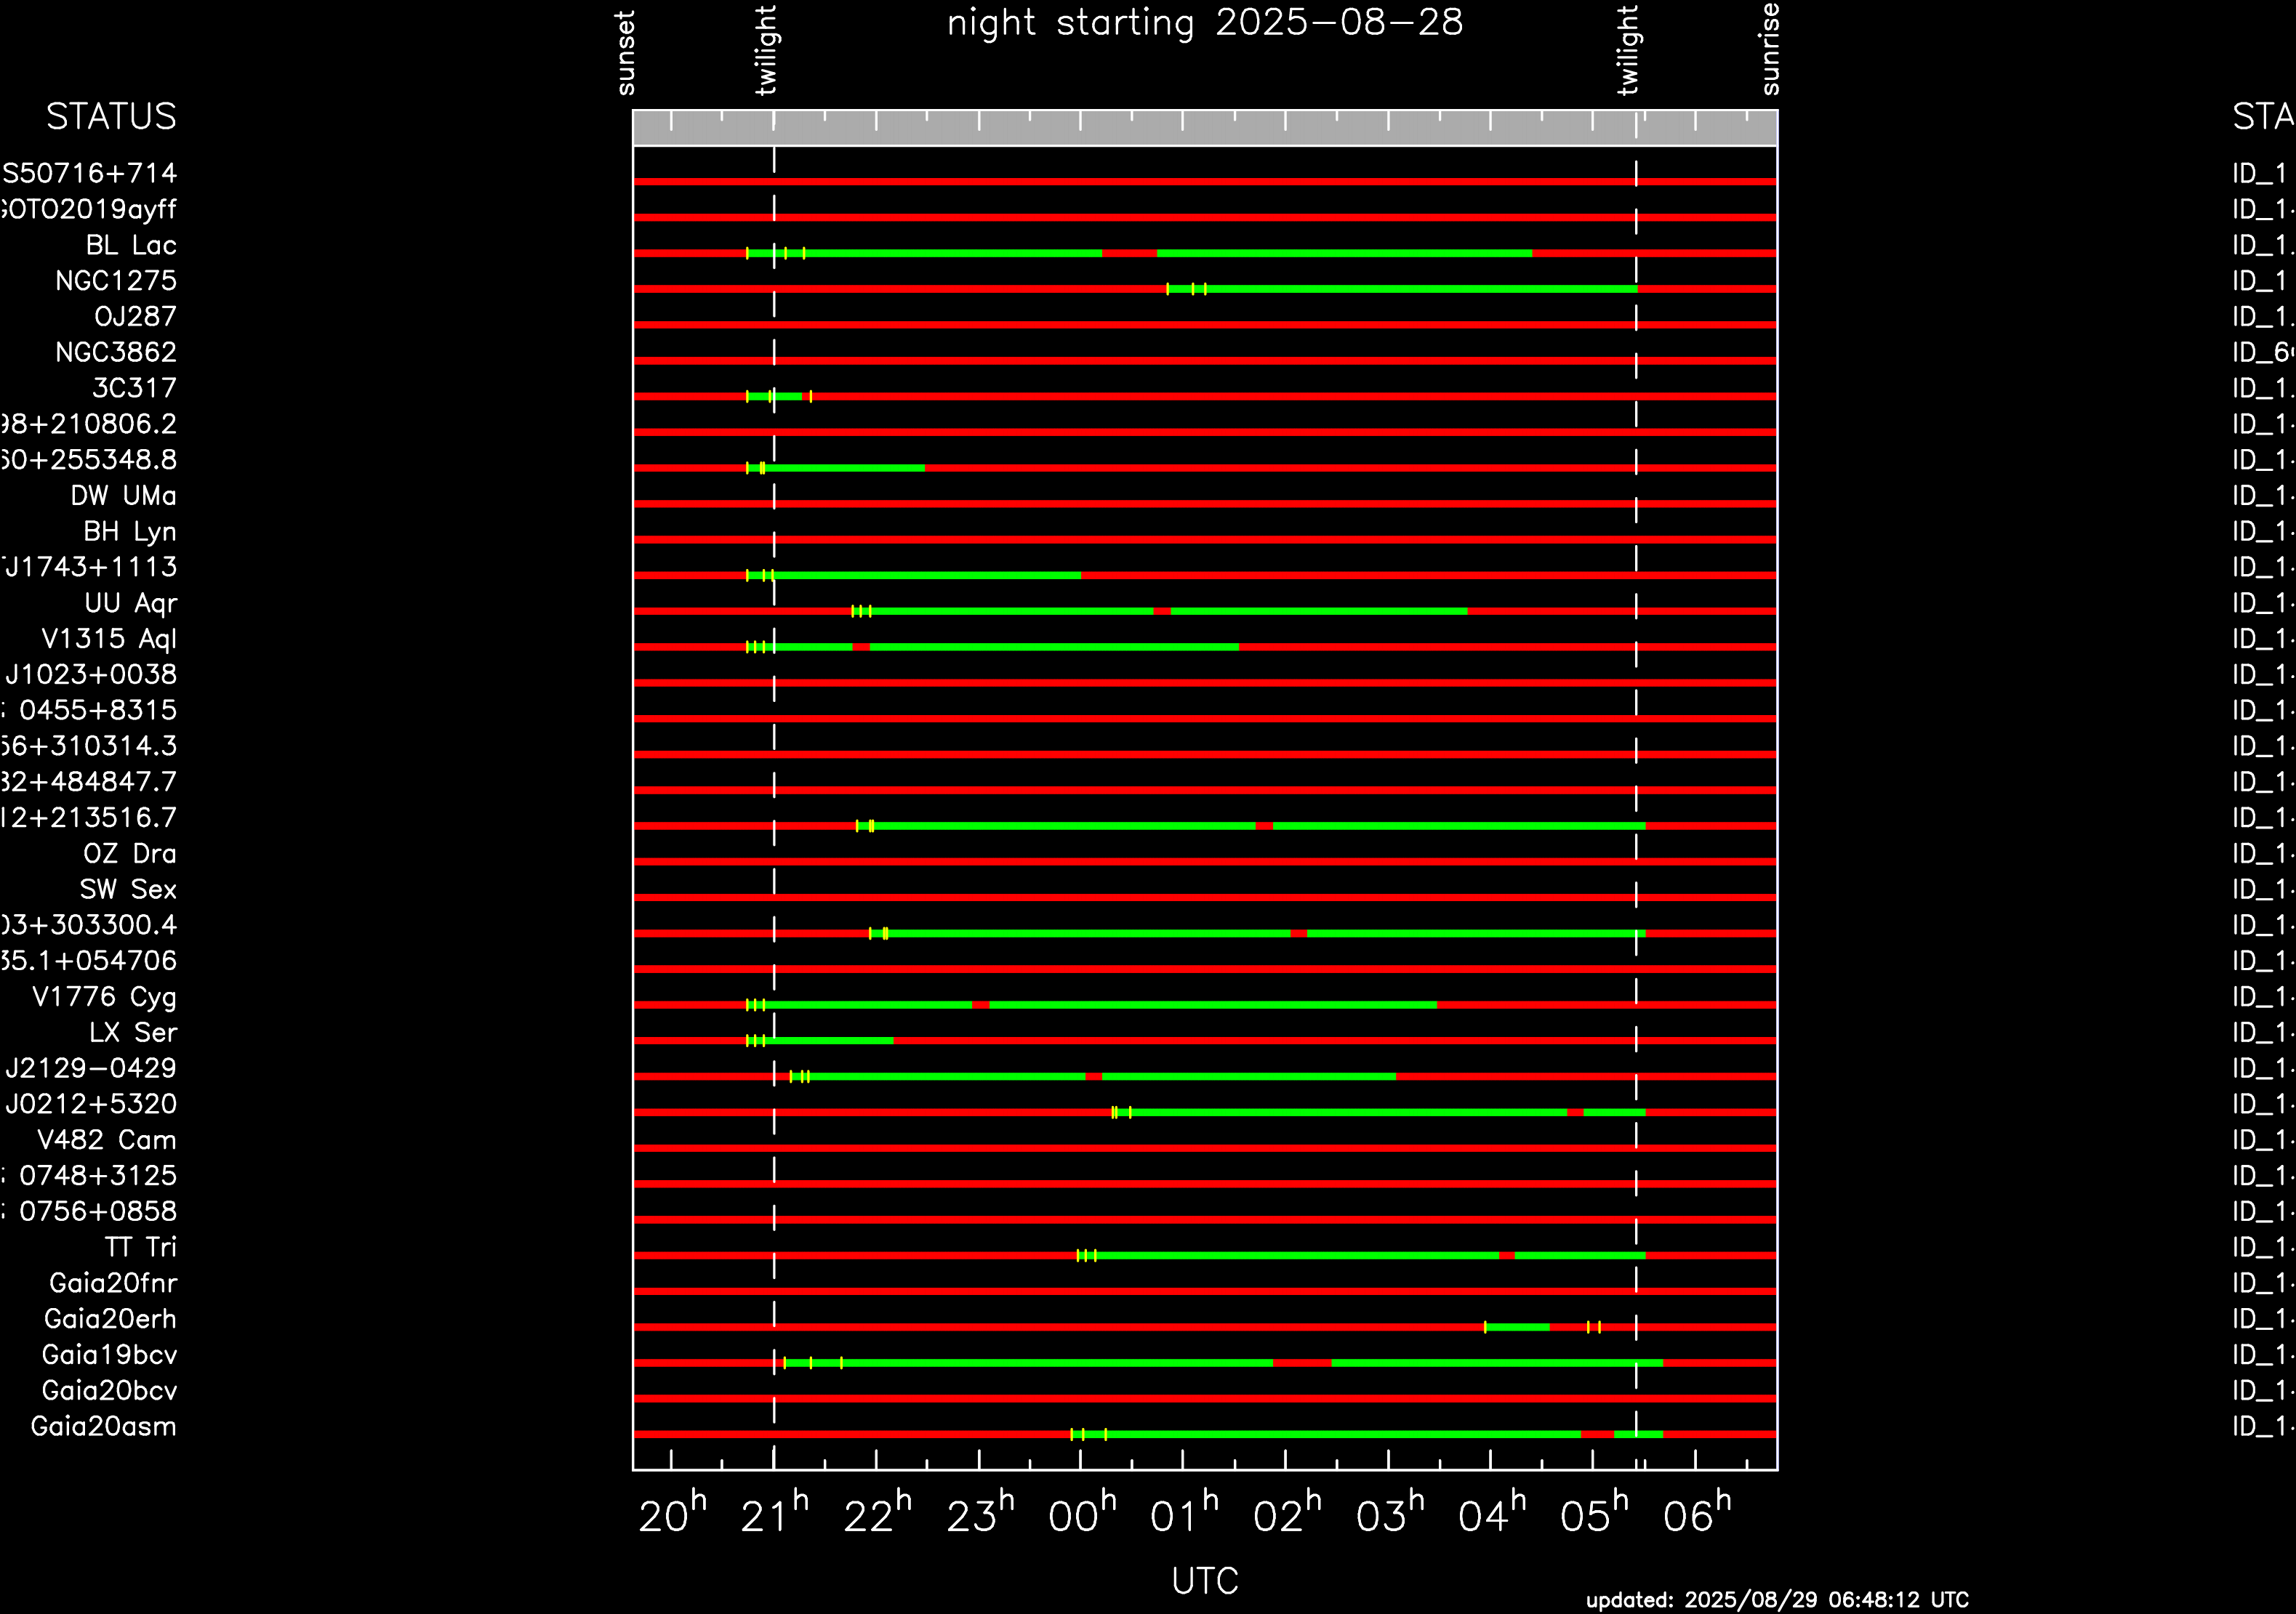Click the DW UMa target label
This screenshot has height=1614, width=2296.
[x=124, y=496]
